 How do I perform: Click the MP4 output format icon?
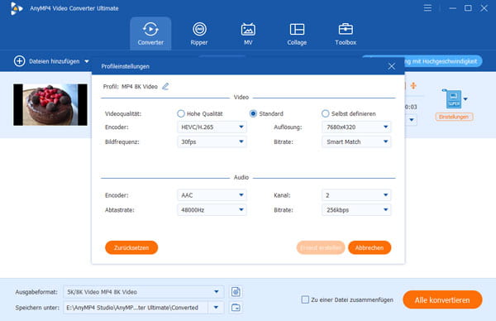tap(453, 99)
